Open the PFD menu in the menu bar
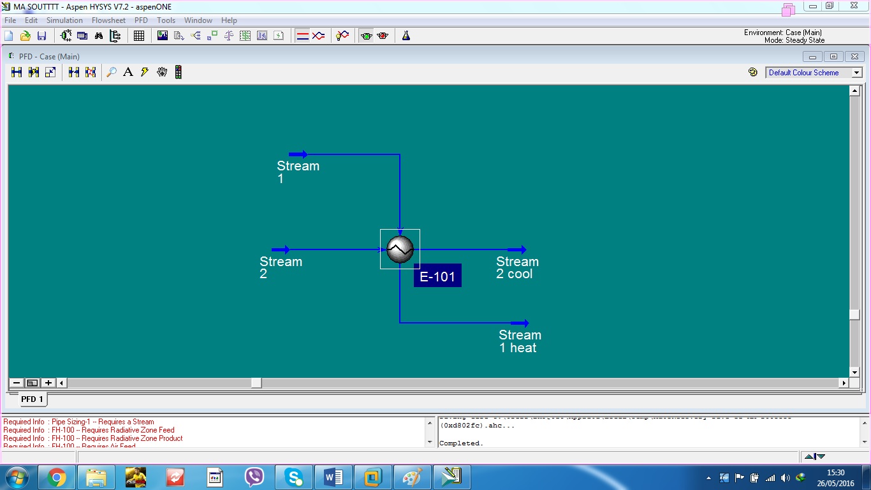Screen dimensions: 871x490 coord(140,20)
